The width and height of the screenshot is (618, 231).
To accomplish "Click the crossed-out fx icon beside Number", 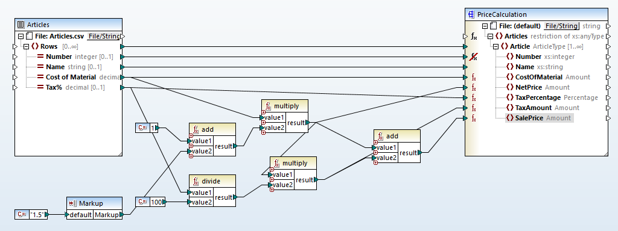I will tap(474, 57).
